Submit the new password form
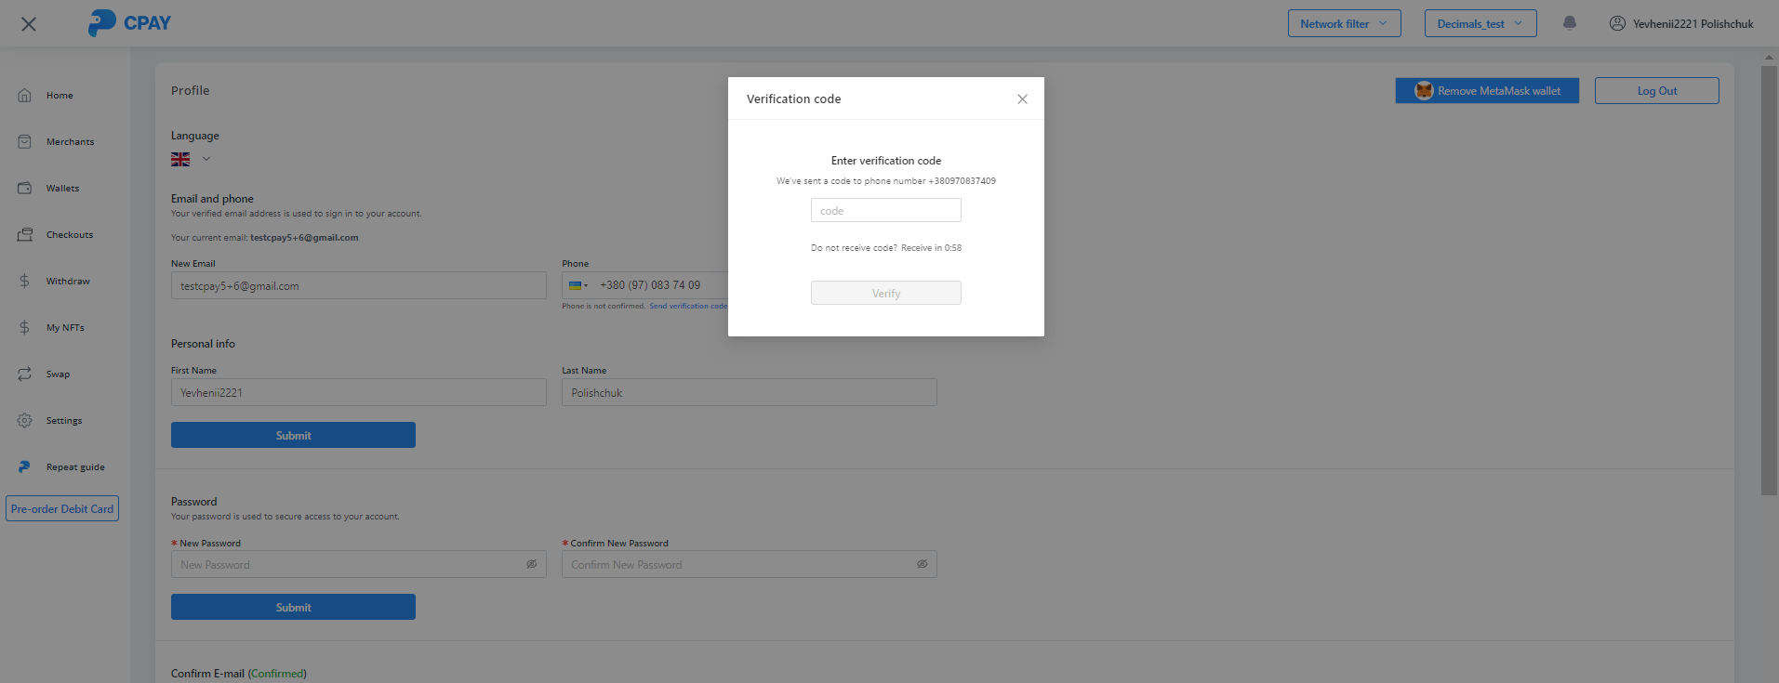Image resolution: width=1779 pixels, height=683 pixels. tap(293, 607)
